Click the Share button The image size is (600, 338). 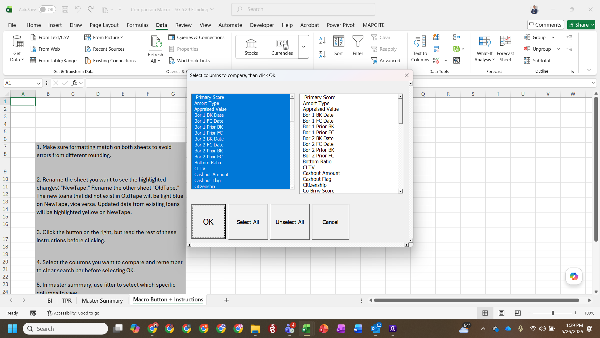[581, 25]
